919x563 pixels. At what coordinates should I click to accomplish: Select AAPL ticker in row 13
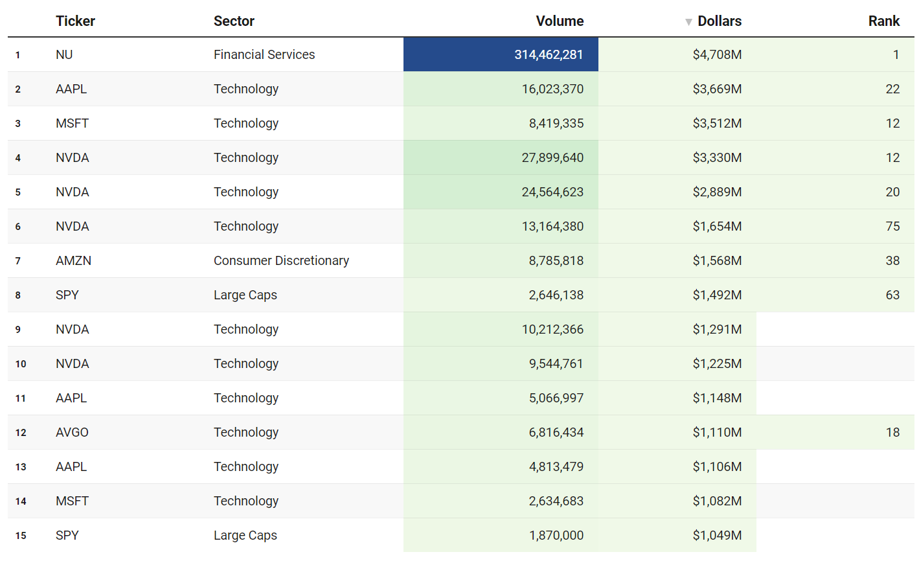click(x=71, y=467)
